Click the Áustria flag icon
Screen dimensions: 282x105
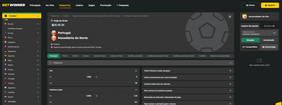(x=6, y=97)
